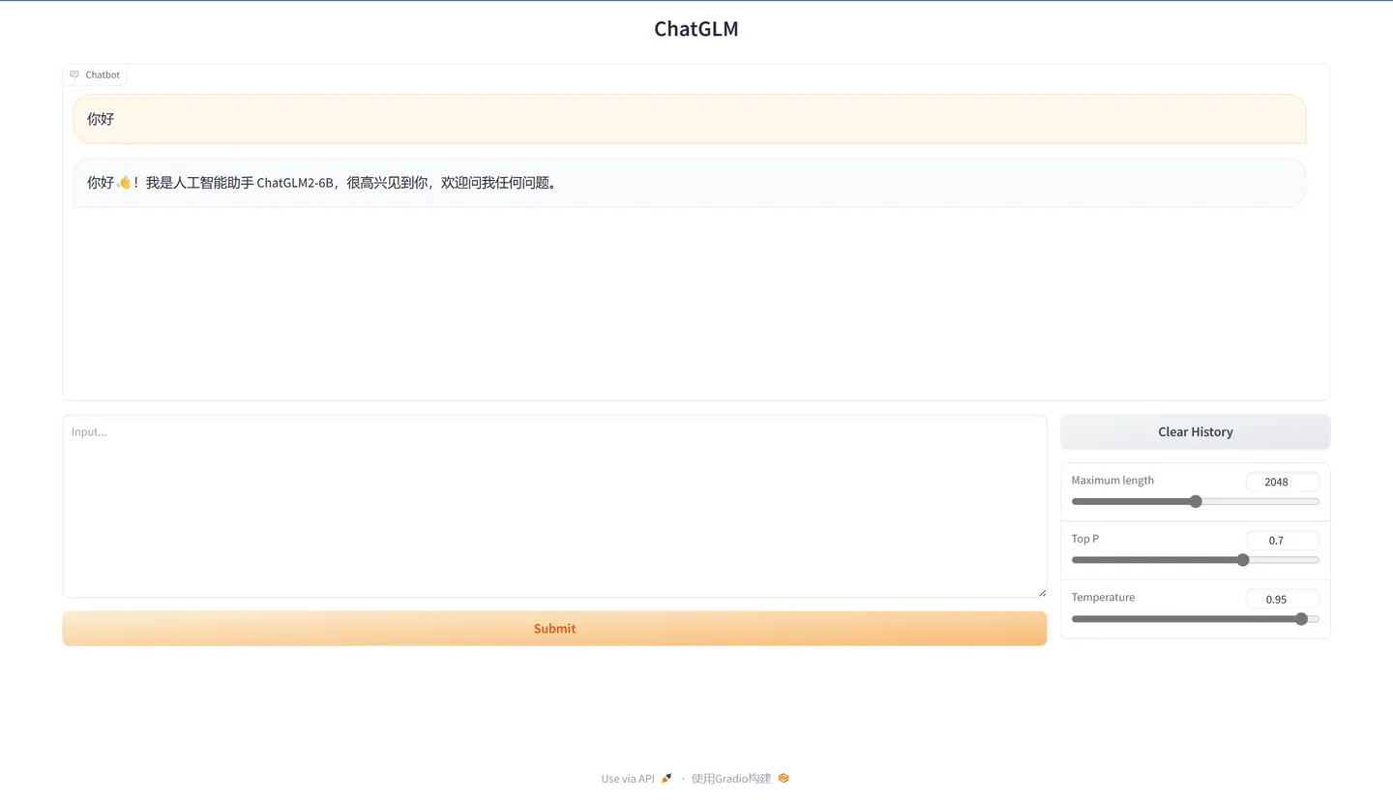The image size is (1393, 800).
Task: Click the rocket icon beside Use via API
Action: pos(667,779)
